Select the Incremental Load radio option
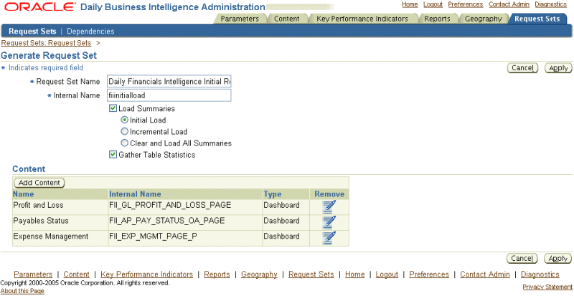 point(124,131)
